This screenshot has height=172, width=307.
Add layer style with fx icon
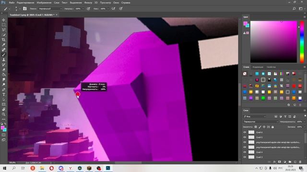tap(274, 162)
